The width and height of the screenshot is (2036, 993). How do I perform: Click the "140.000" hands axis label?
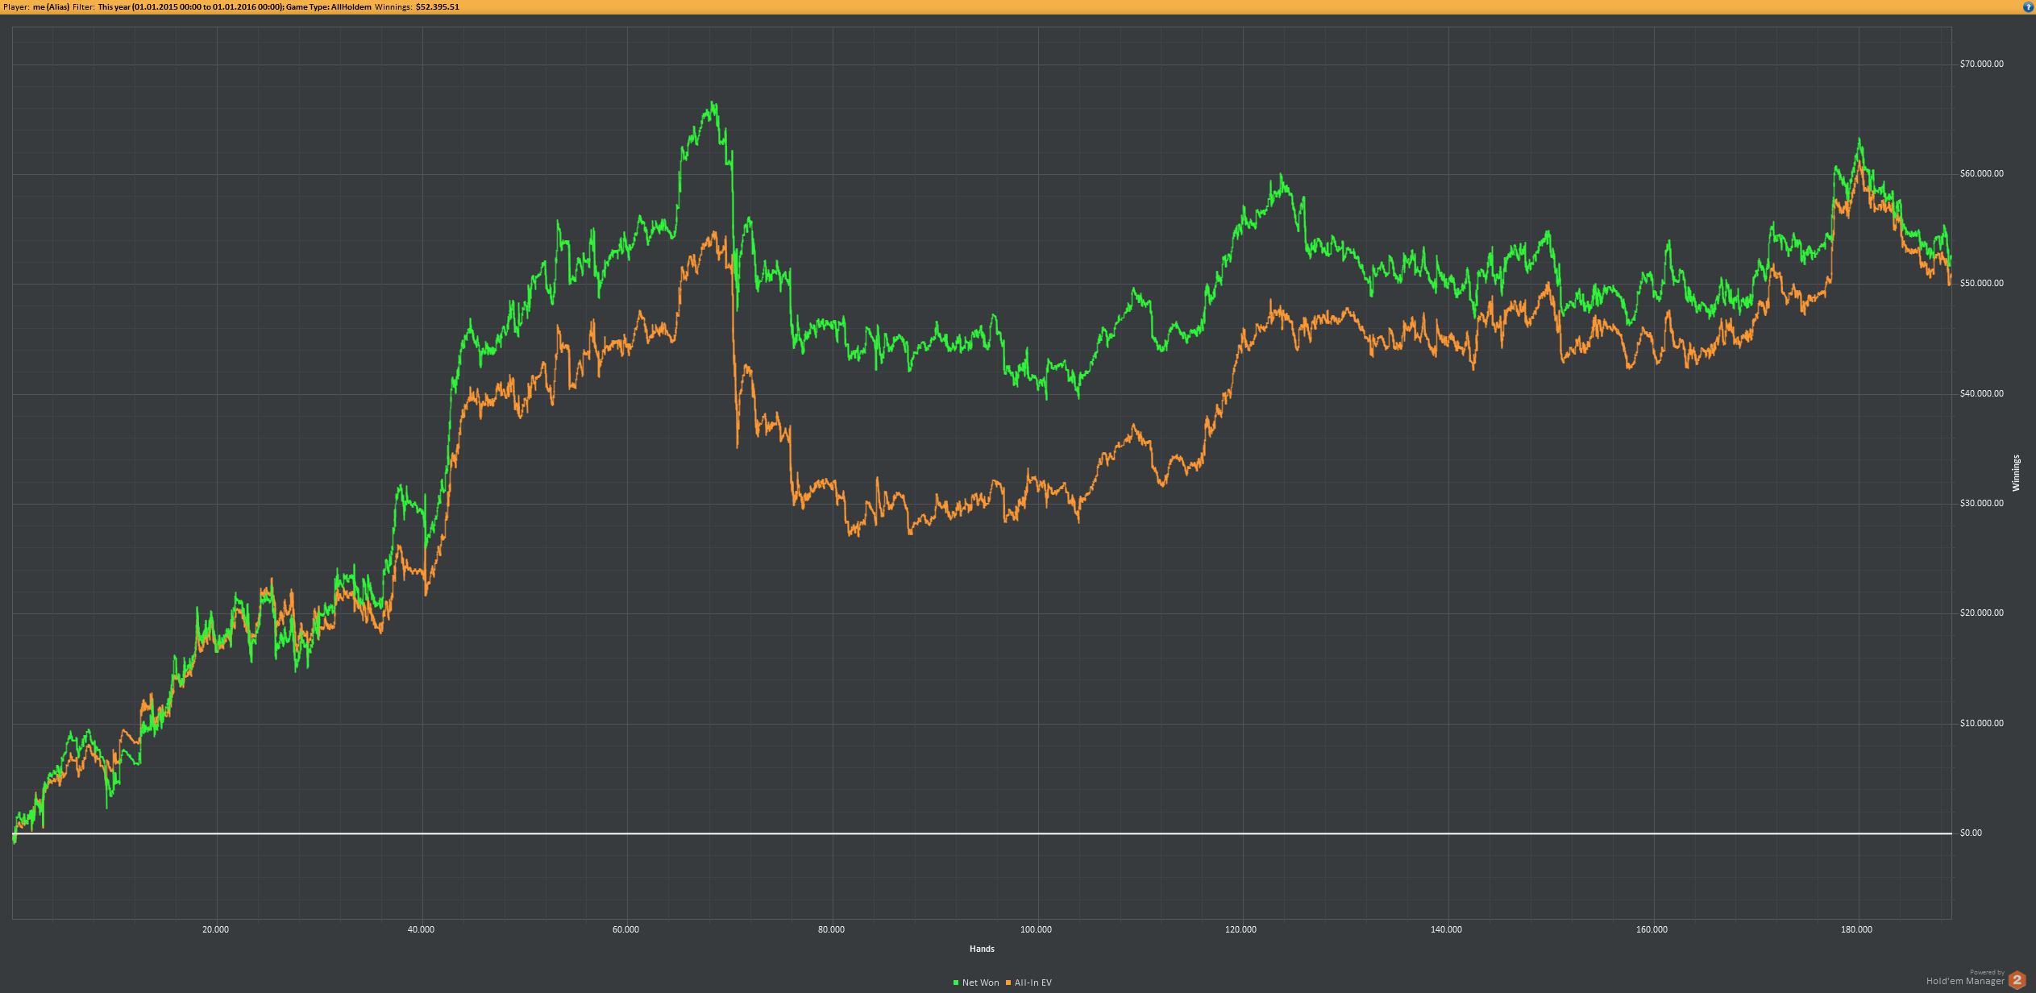[1446, 929]
